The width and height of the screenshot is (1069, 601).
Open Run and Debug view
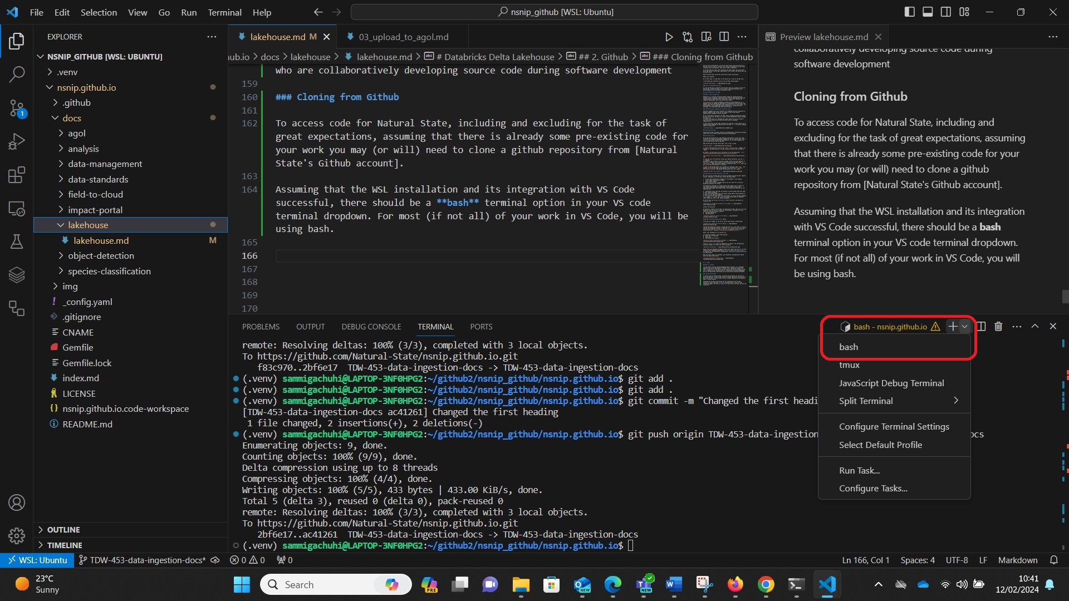pos(17,141)
